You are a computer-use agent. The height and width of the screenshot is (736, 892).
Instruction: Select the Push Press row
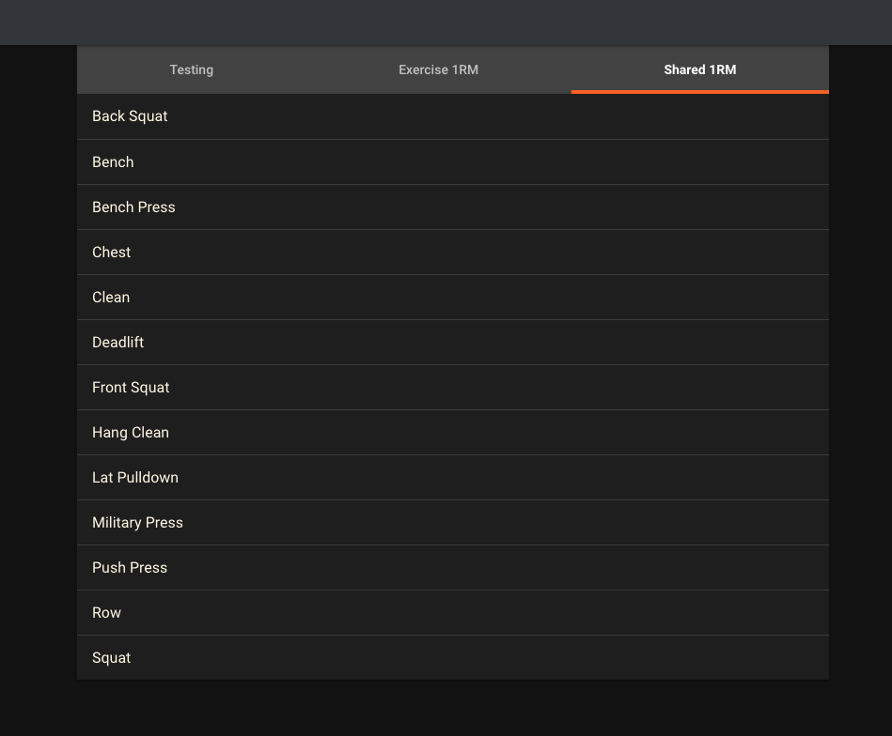(x=453, y=568)
